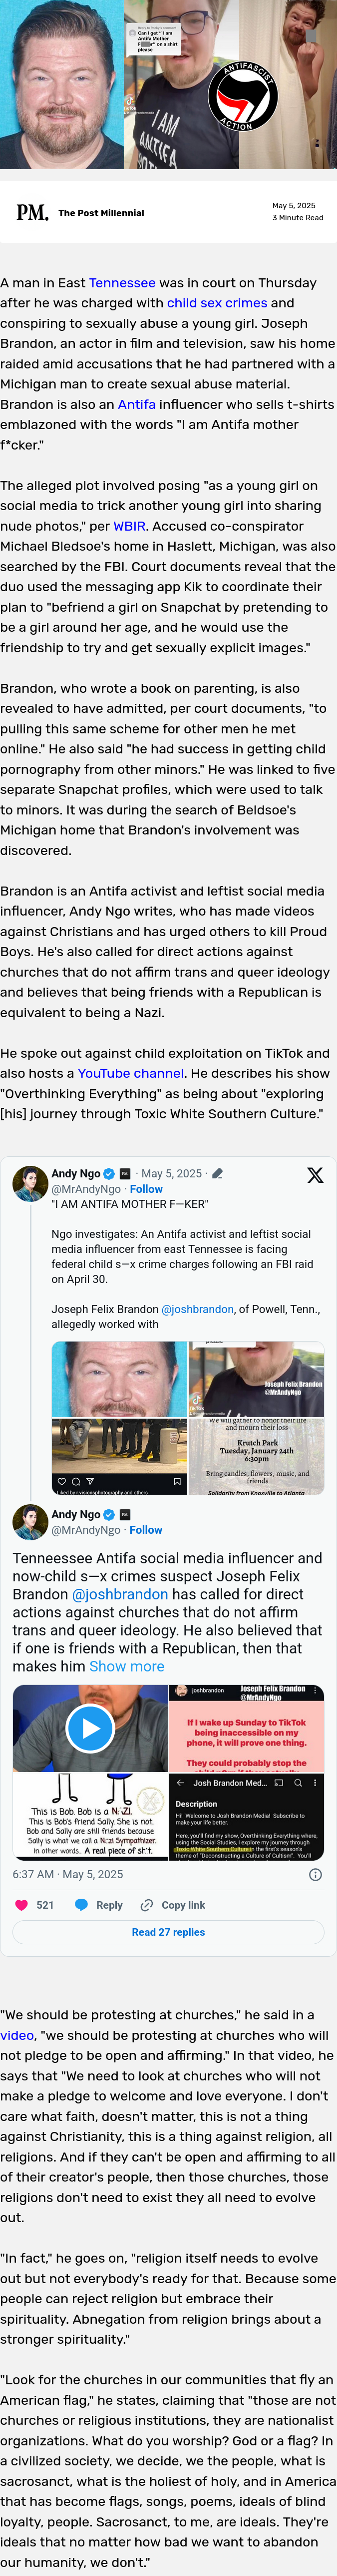Open the Tennessee link in the article
337x2576 pixels.
122,283
